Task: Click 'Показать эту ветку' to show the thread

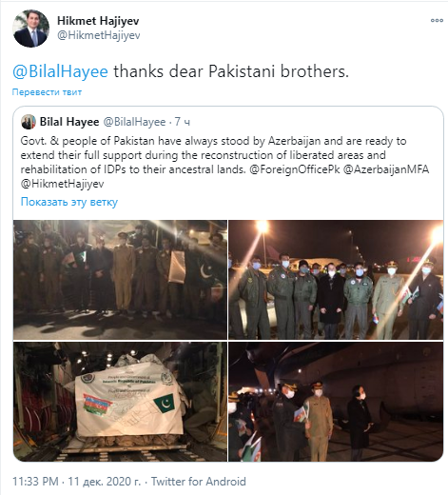Action: tap(69, 202)
